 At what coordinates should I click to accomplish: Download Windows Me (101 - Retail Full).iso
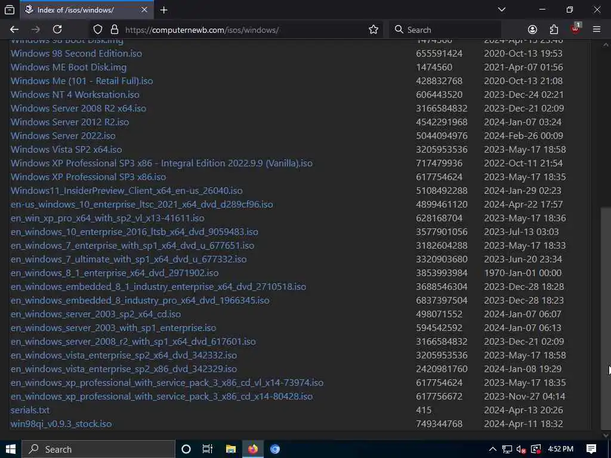[x=82, y=81]
